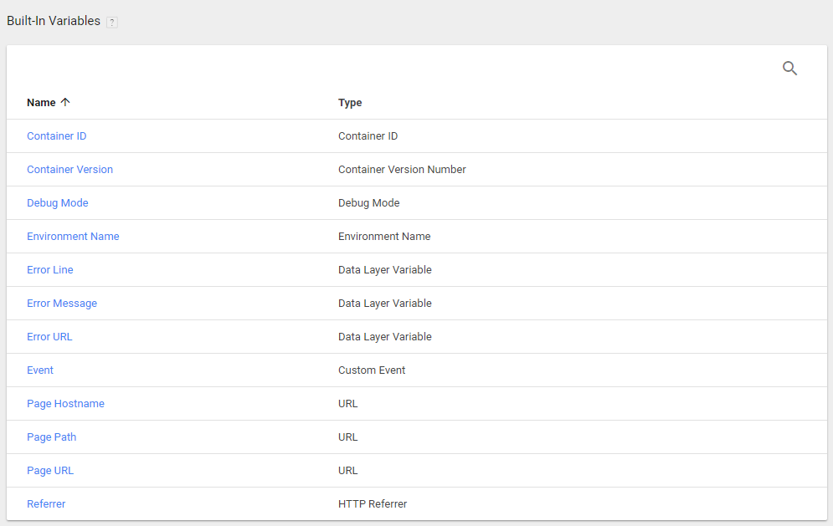The width and height of the screenshot is (833, 526).
Task: Click the Name column header text
Action: pos(41,103)
